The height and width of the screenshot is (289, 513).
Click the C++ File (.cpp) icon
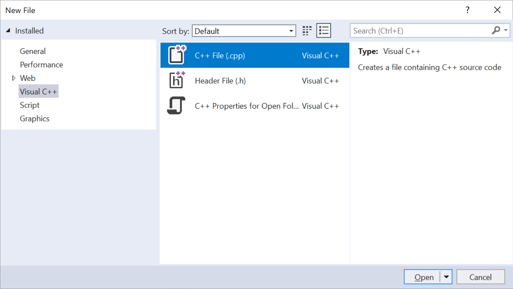pyautogui.click(x=177, y=55)
